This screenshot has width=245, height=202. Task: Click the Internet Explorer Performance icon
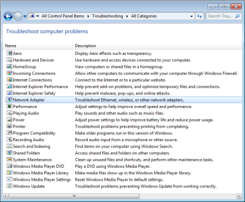coord(9,86)
